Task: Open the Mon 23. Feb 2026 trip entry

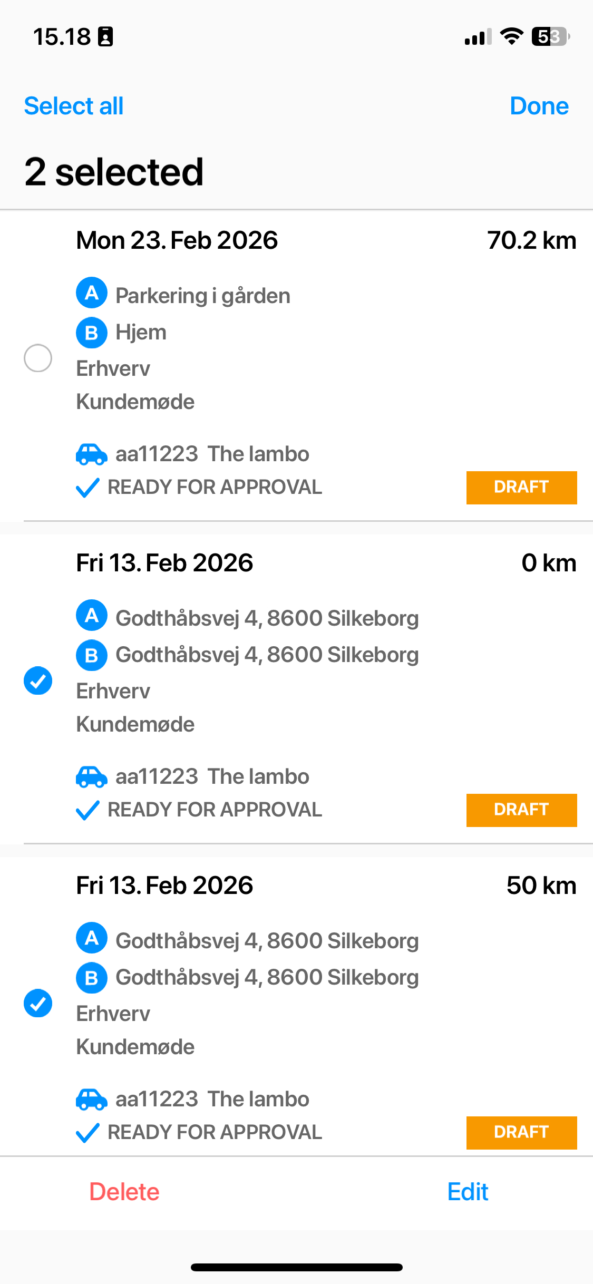Action: (x=296, y=365)
